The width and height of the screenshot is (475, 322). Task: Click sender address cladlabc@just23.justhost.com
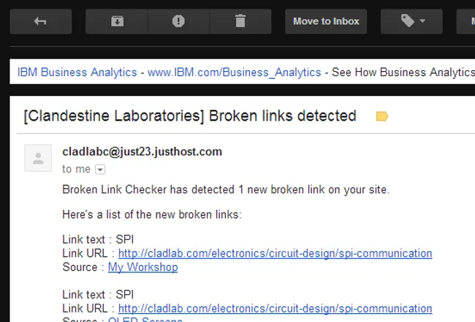(x=142, y=151)
